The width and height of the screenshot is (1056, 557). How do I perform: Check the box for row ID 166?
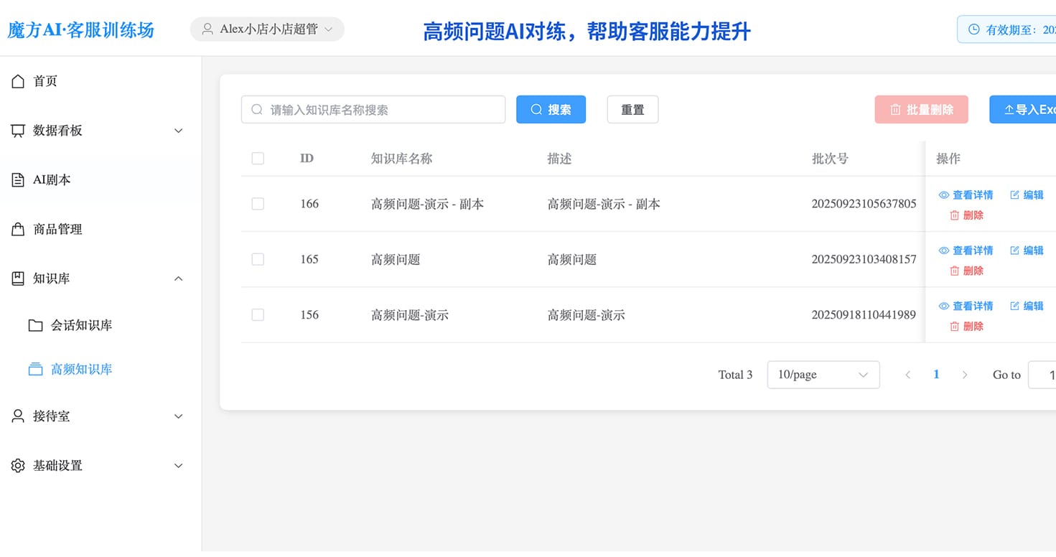pos(258,204)
